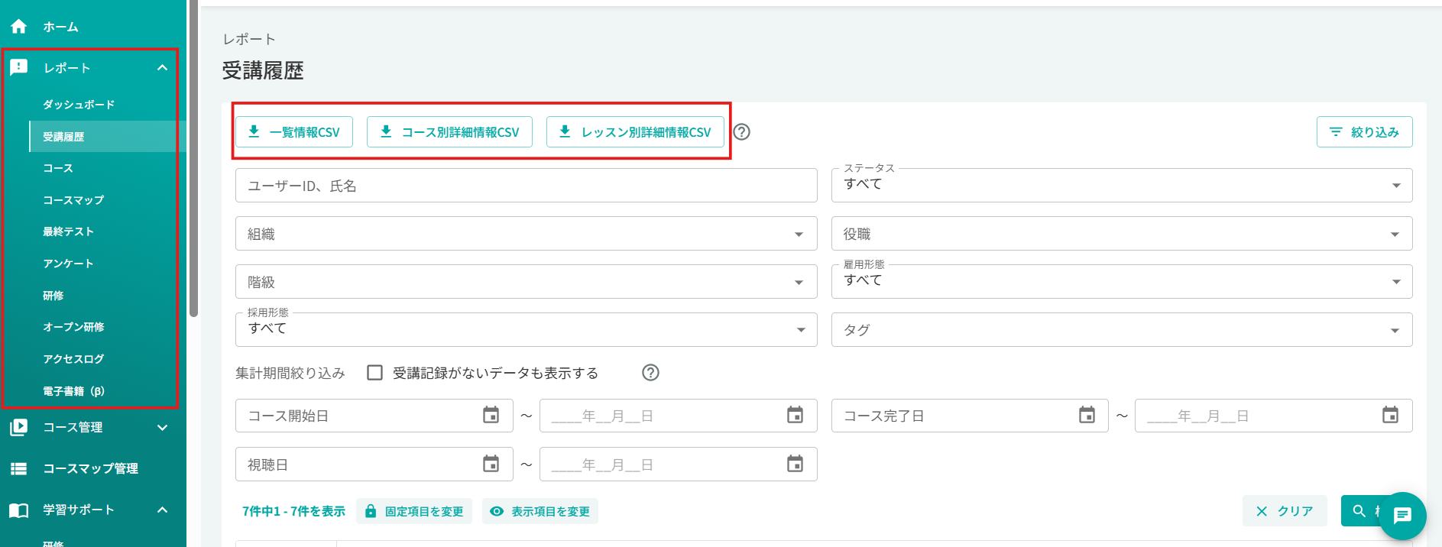This screenshot has height=547, width=1442.
Task: Open the 採用形態 dropdown
Action: [x=527, y=330]
